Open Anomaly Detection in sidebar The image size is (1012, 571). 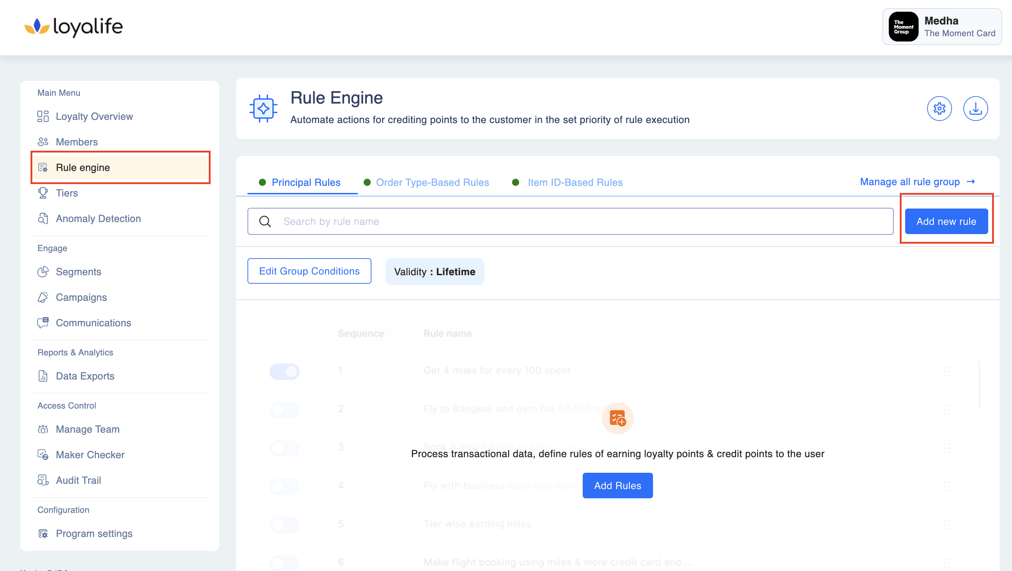(98, 218)
